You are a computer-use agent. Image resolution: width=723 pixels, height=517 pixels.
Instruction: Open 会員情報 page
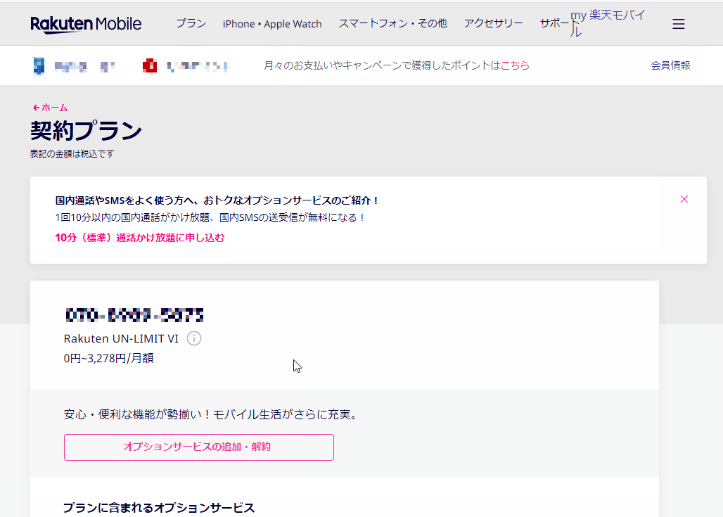(670, 65)
